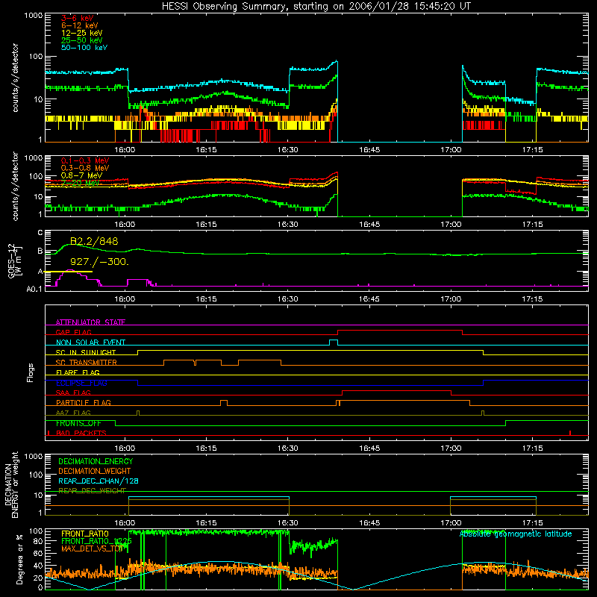This screenshot has width=597, height=597.
Task: Click the DECIMATION_WEIGHT legend label
Action: pos(95,471)
